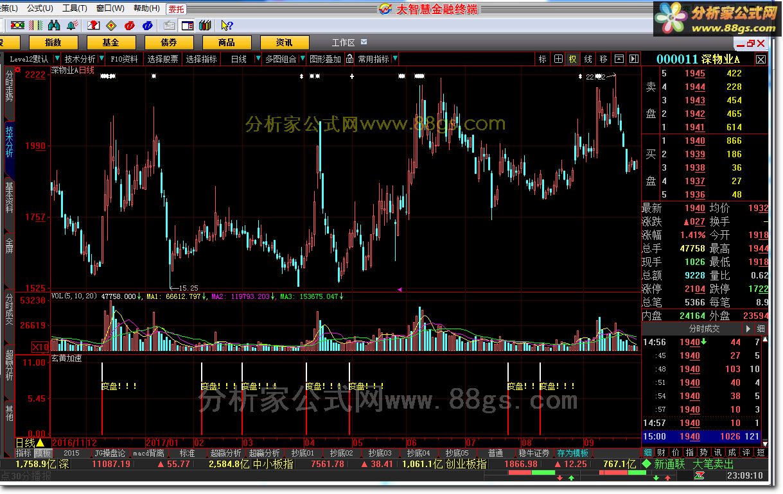Click the window-collapse icon on the chart bar

[x=619, y=59]
